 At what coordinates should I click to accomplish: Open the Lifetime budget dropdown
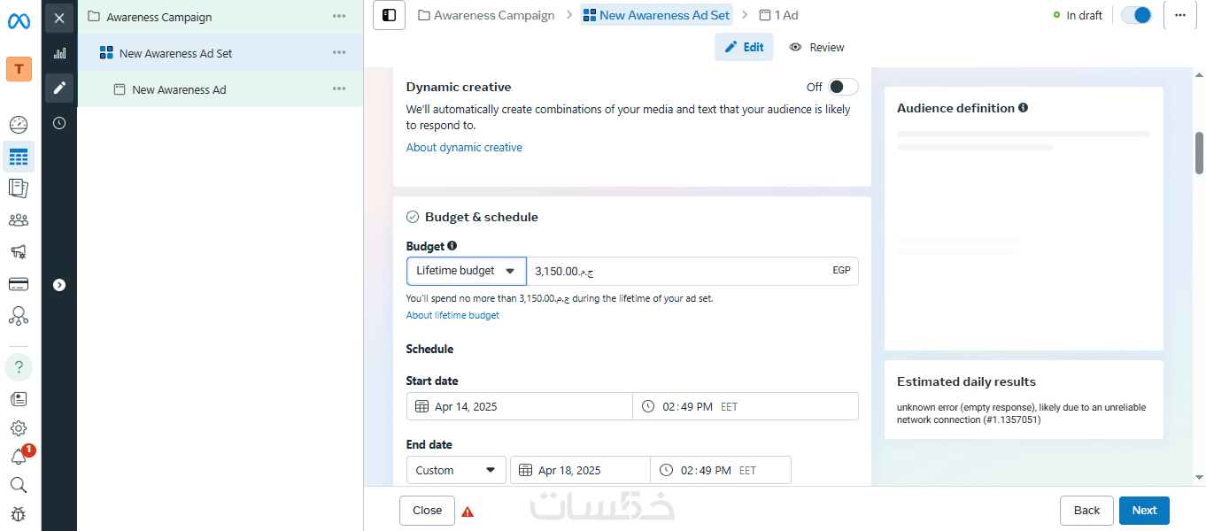[x=466, y=271]
